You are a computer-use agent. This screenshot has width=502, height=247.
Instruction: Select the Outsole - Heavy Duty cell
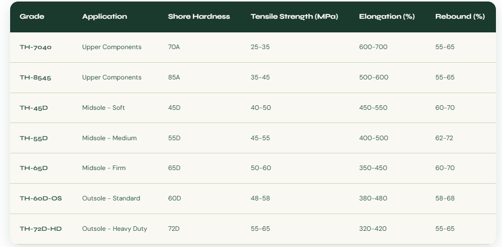114,229
